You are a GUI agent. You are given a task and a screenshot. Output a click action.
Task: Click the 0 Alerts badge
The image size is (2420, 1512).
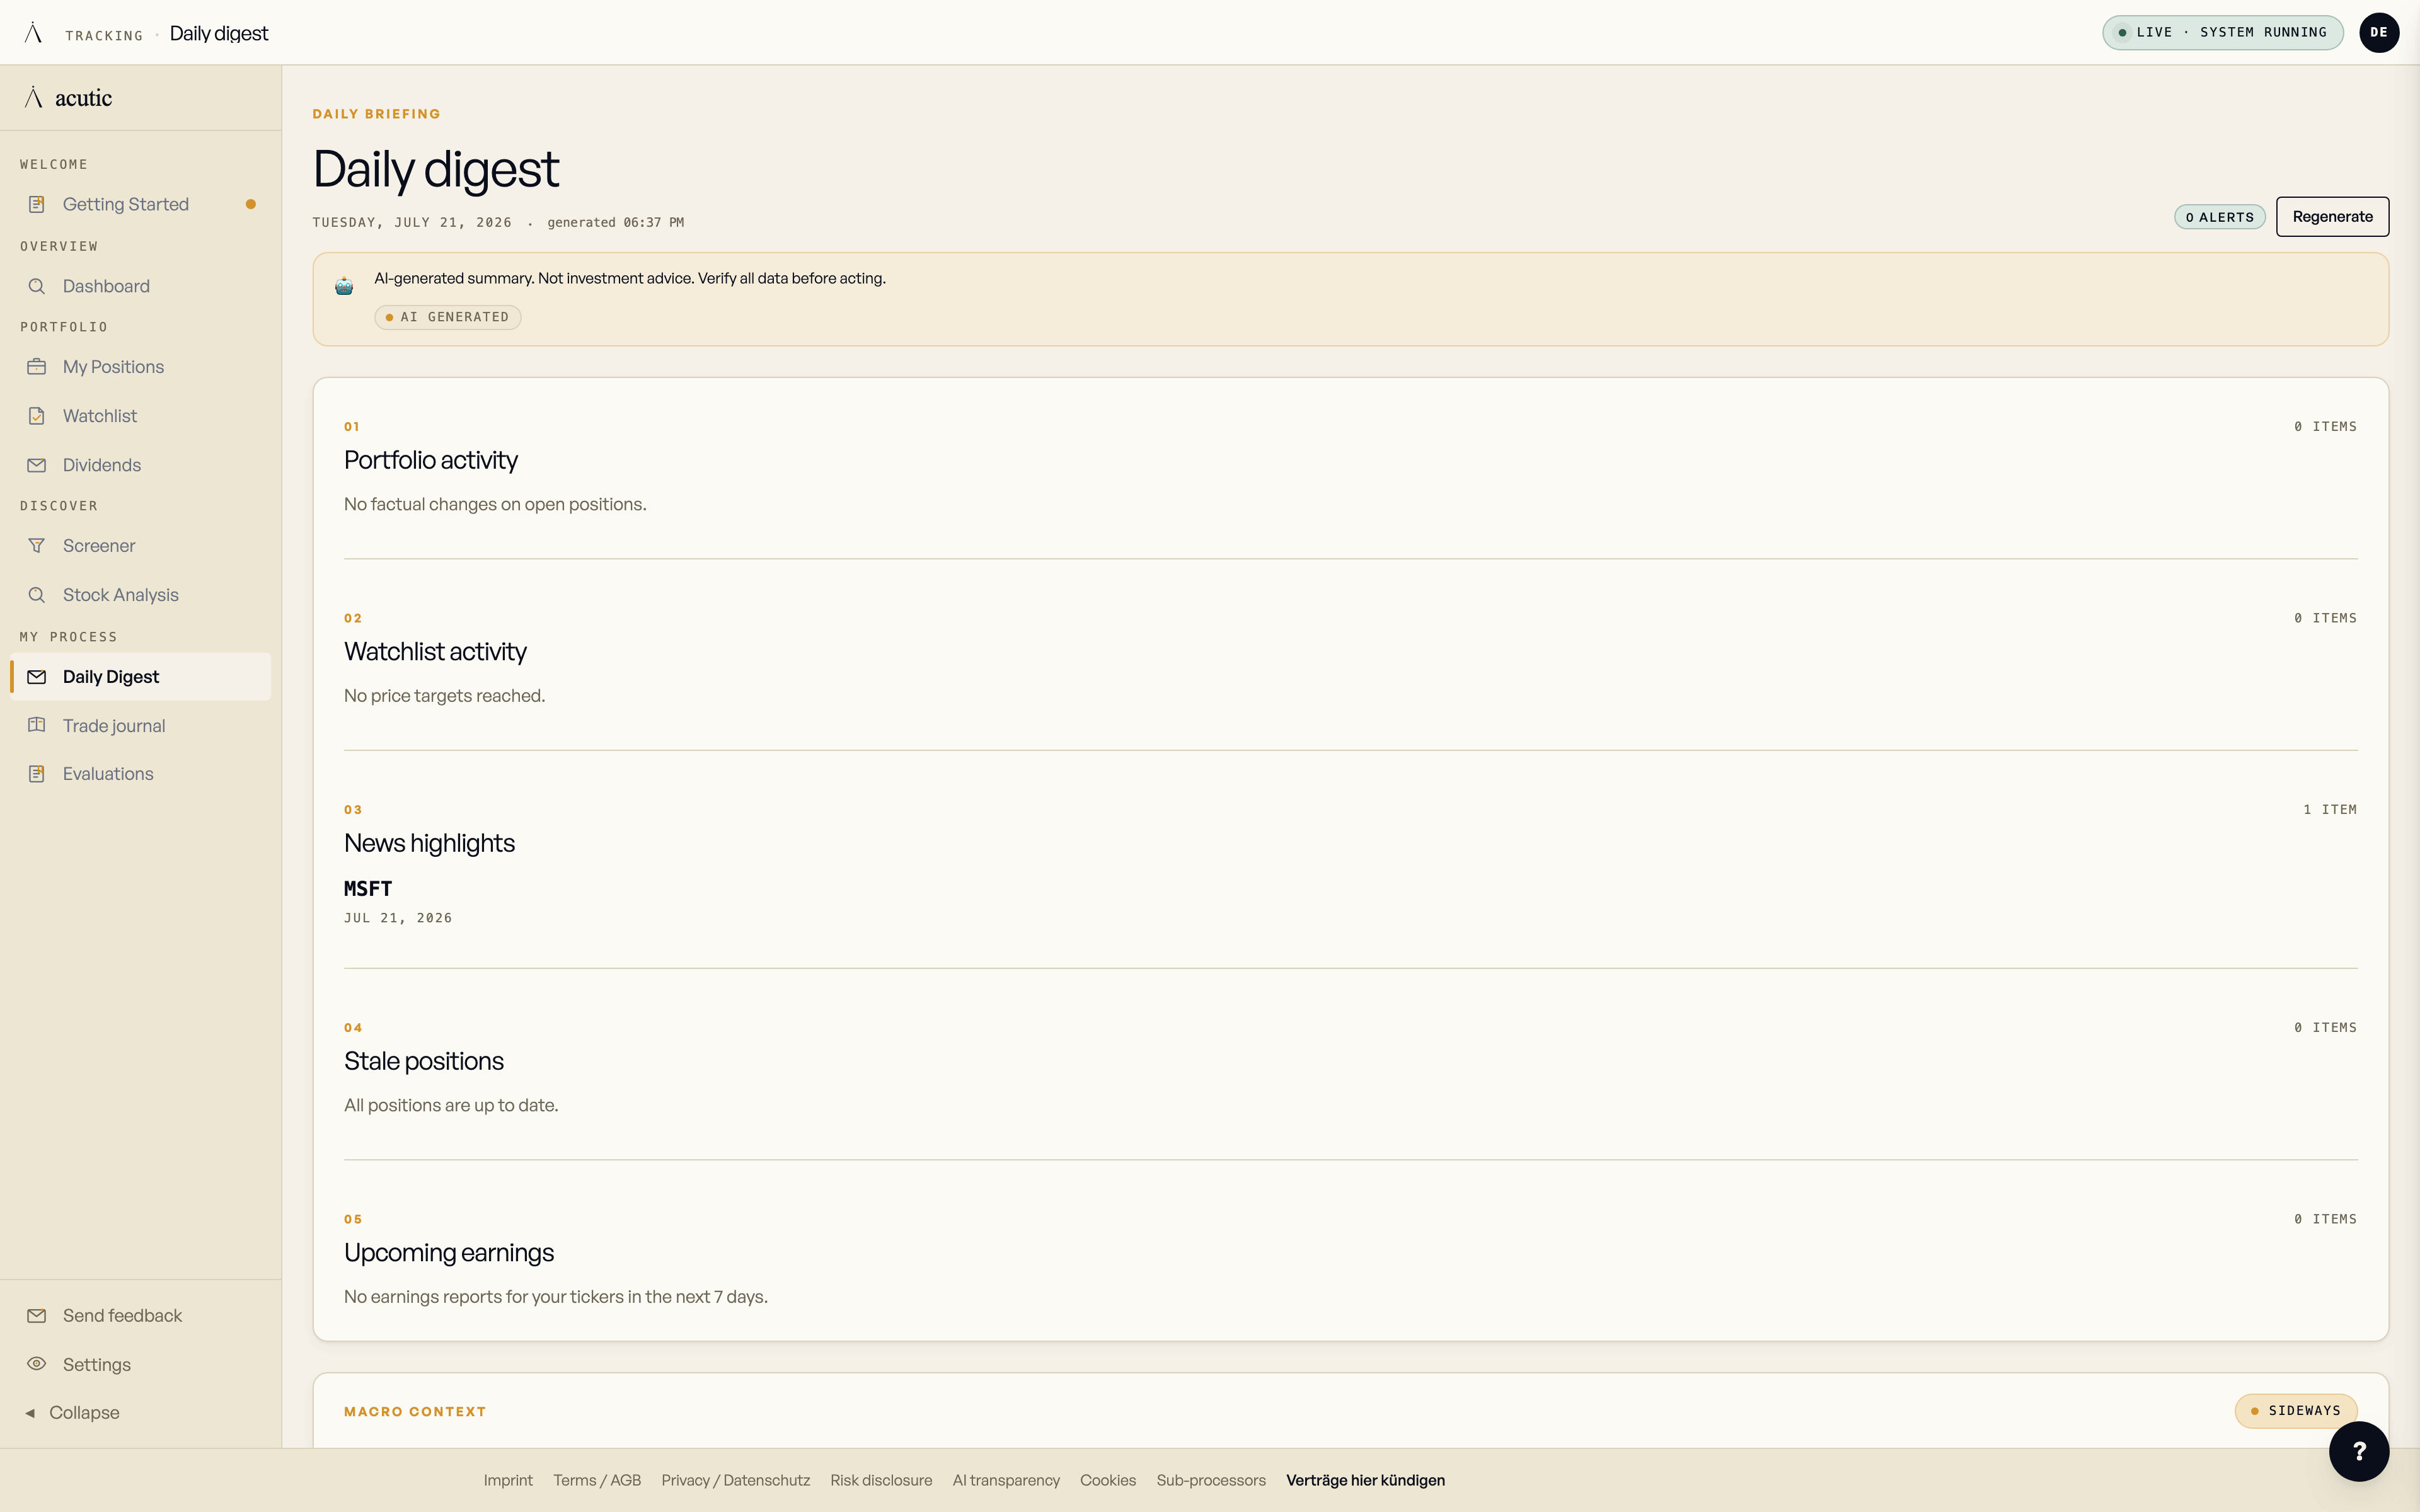(2220, 217)
